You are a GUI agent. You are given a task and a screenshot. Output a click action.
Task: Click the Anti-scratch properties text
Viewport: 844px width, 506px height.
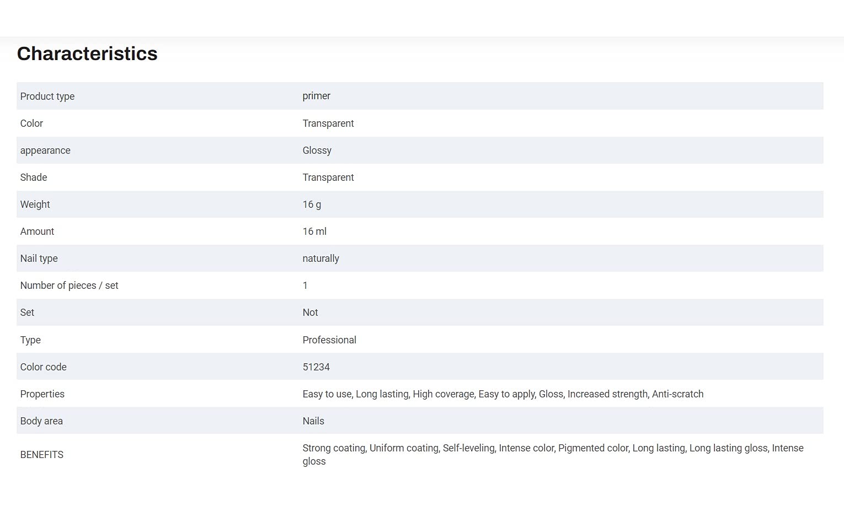tap(677, 394)
